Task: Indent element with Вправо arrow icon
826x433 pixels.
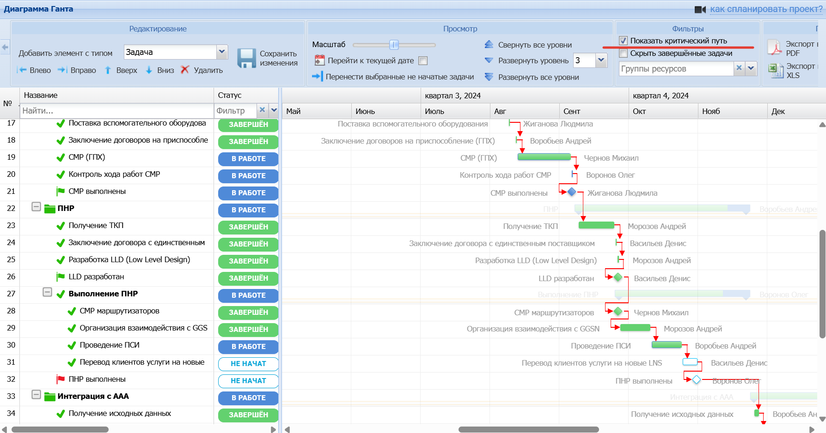Action: pyautogui.click(x=62, y=70)
